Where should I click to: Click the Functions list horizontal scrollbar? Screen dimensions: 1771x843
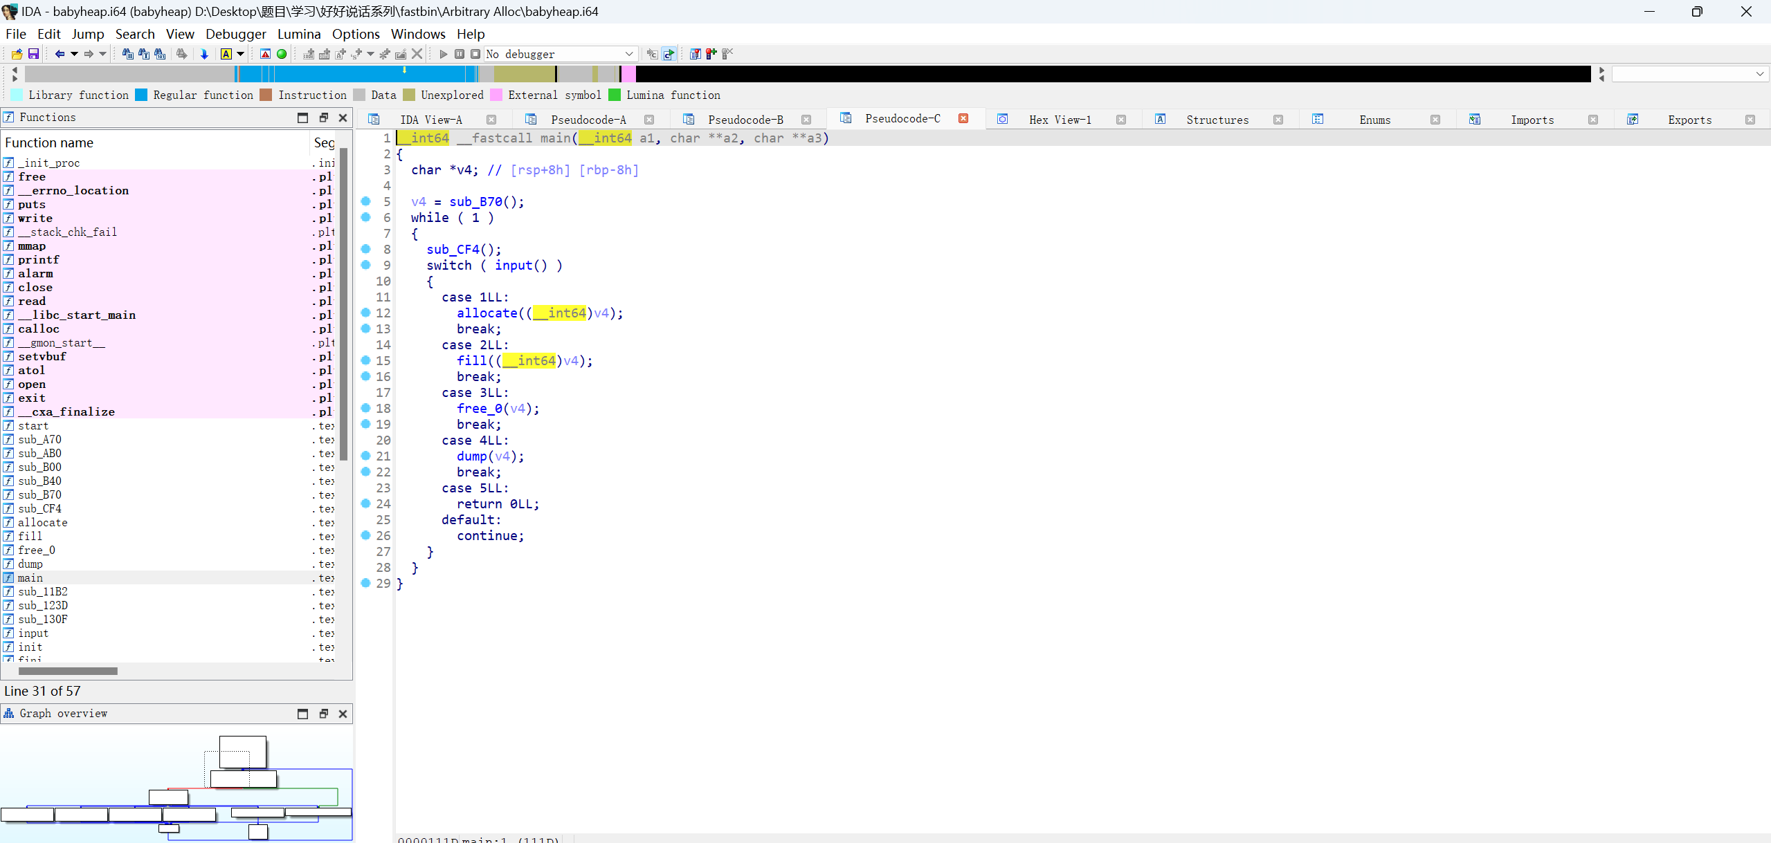68,671
